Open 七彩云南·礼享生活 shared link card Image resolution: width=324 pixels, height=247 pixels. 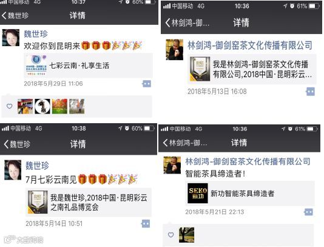(x=89, y=66)
